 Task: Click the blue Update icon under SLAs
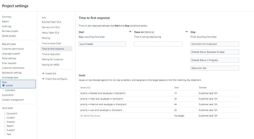click(3, 85)
